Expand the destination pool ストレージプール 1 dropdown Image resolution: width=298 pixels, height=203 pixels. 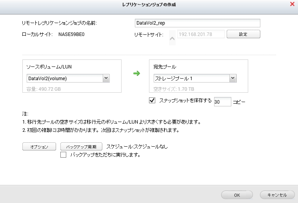191,79
